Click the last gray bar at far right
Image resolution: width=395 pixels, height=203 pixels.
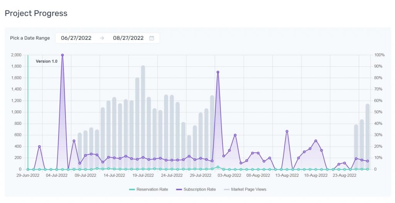(x=368, y=137)
